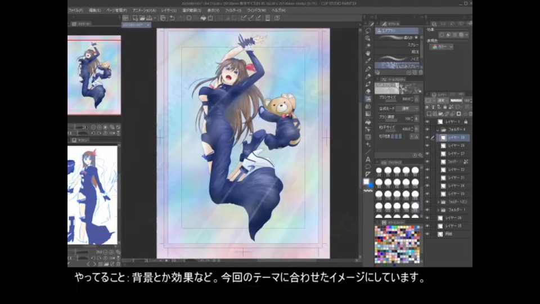The height and width of the screenshot is (304, 540).
Task: Toggle visibility of the 用紙 paper layer
Action: (427, 234)
